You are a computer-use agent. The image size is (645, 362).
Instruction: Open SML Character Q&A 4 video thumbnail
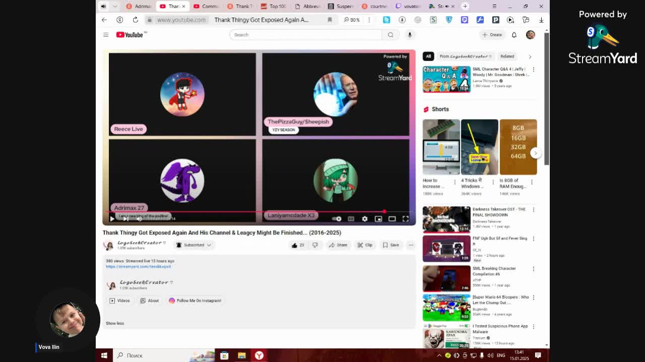(x=446, y=79)
